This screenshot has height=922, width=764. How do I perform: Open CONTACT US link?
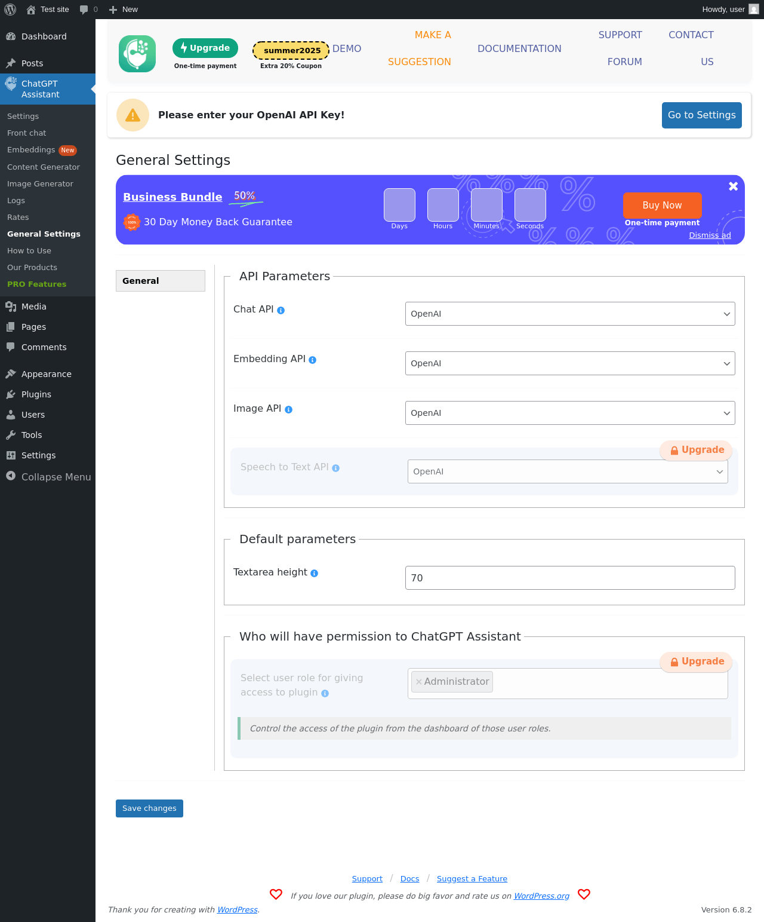691,48
